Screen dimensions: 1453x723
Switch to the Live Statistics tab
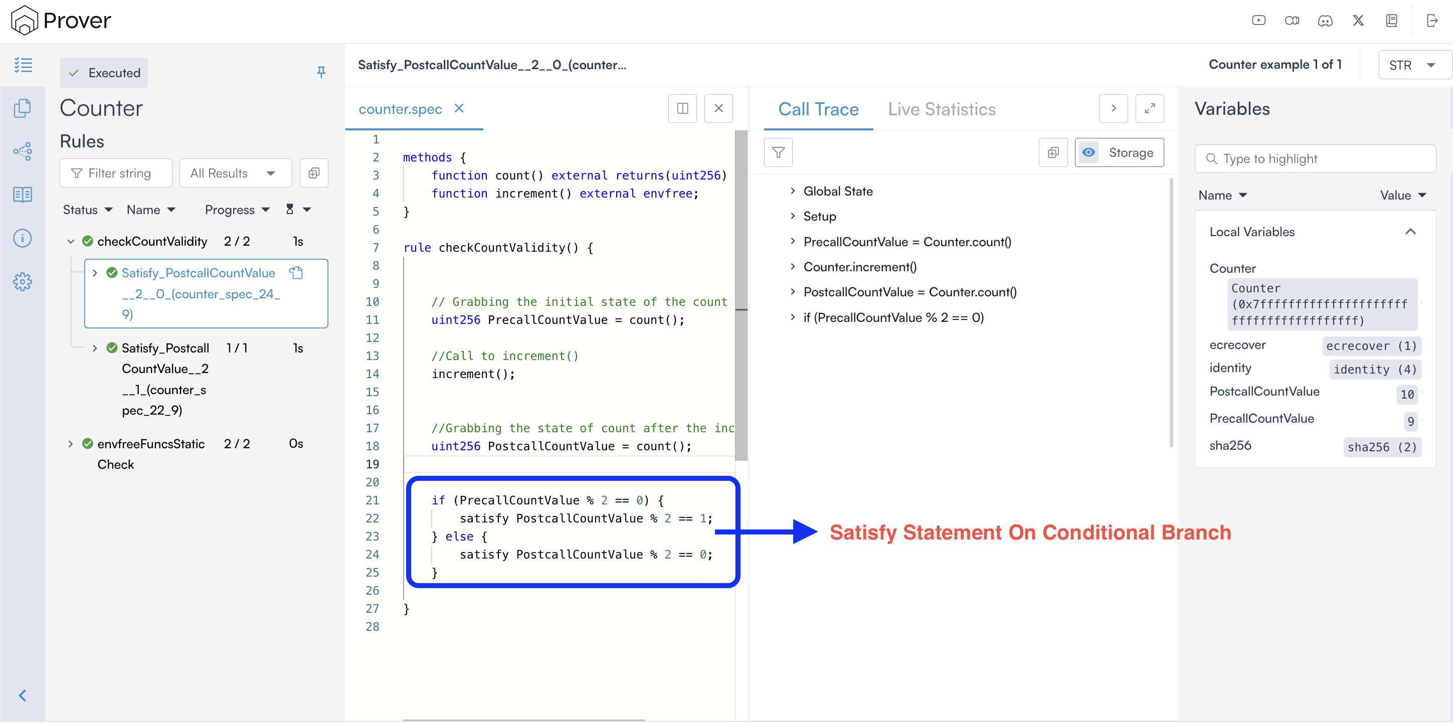pos(942,109)
